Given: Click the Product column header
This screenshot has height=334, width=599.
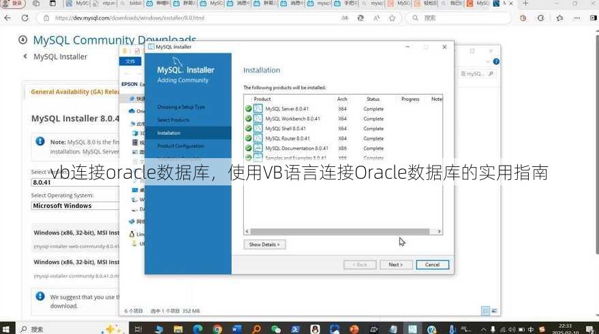Looking at the screenshot, I should pos(262,99).
